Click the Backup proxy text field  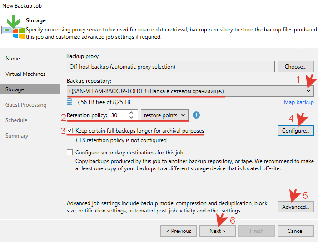click(170, 67)
